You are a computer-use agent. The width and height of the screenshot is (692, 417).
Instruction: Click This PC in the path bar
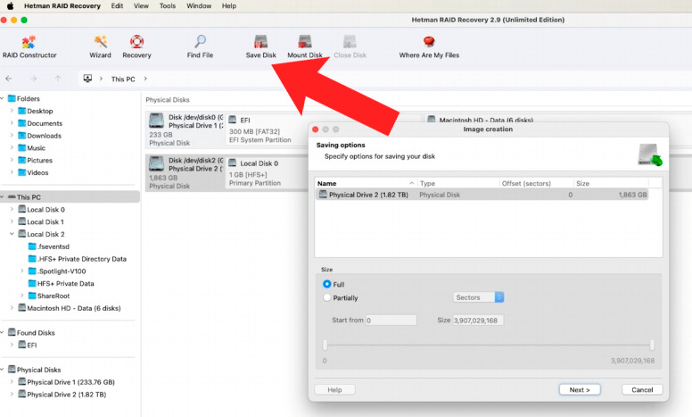(123, 79)
